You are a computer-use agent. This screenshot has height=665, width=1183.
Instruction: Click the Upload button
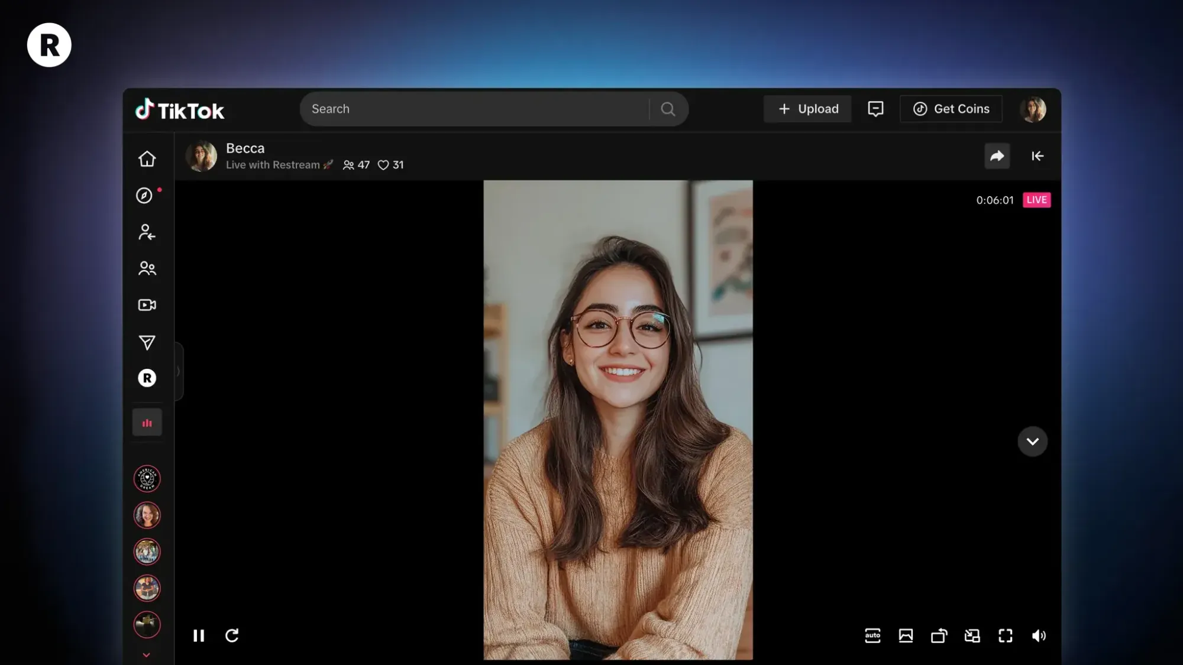click(807, 109)
